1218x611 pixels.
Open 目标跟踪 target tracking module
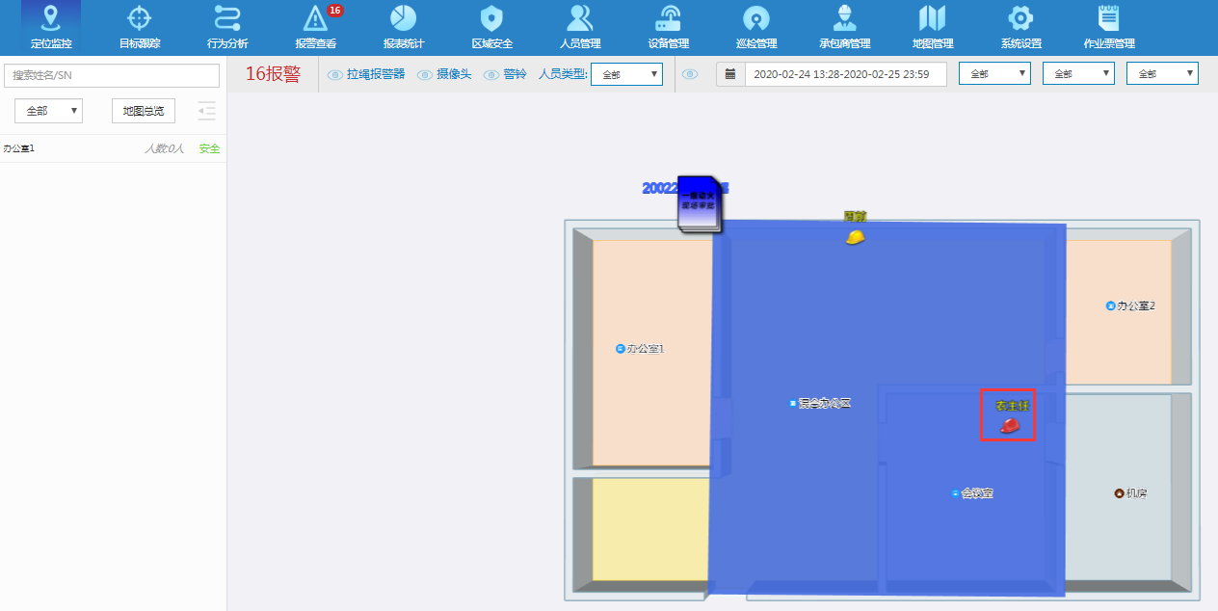[x=140, y=27]
